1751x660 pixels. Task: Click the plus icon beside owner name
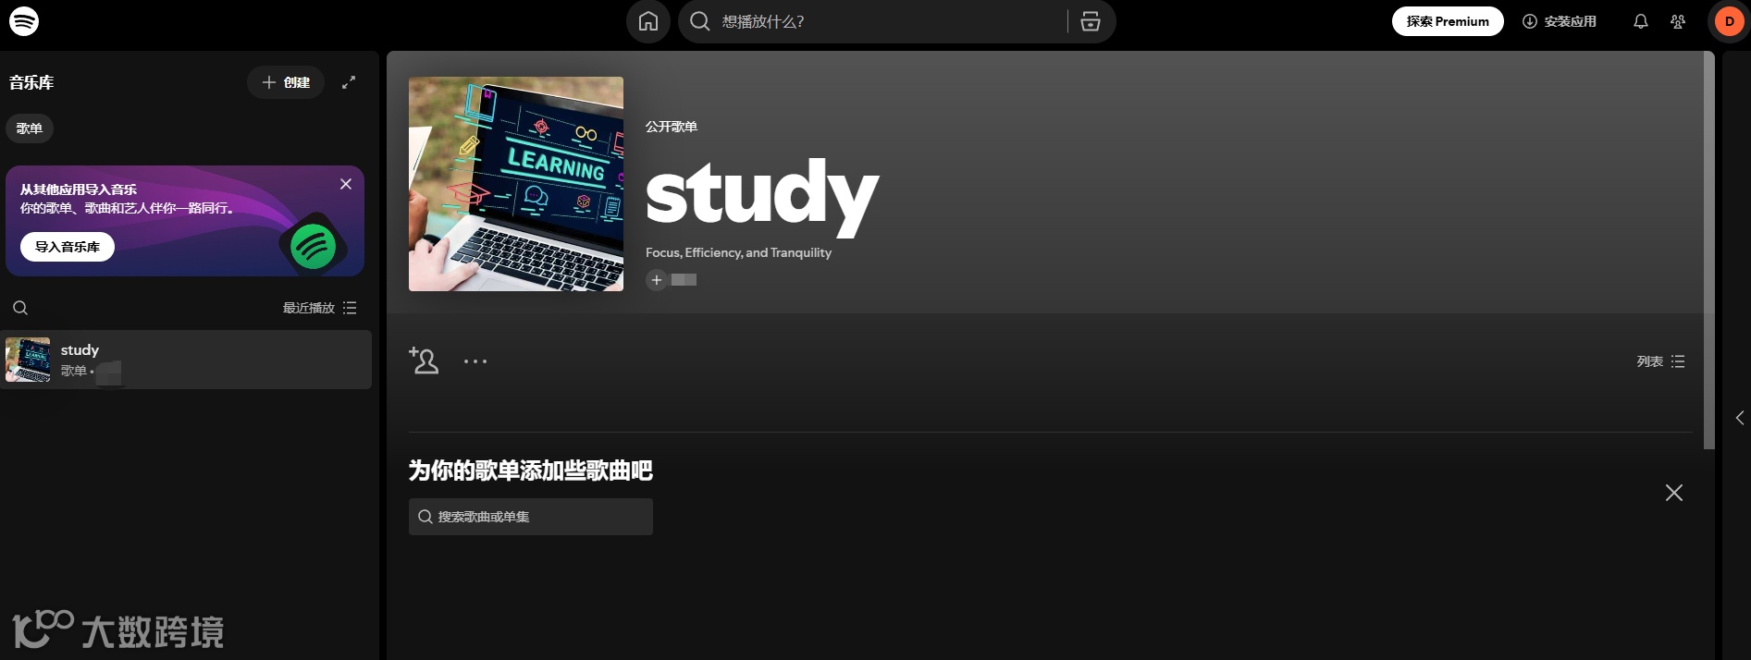tap(656, 280)
